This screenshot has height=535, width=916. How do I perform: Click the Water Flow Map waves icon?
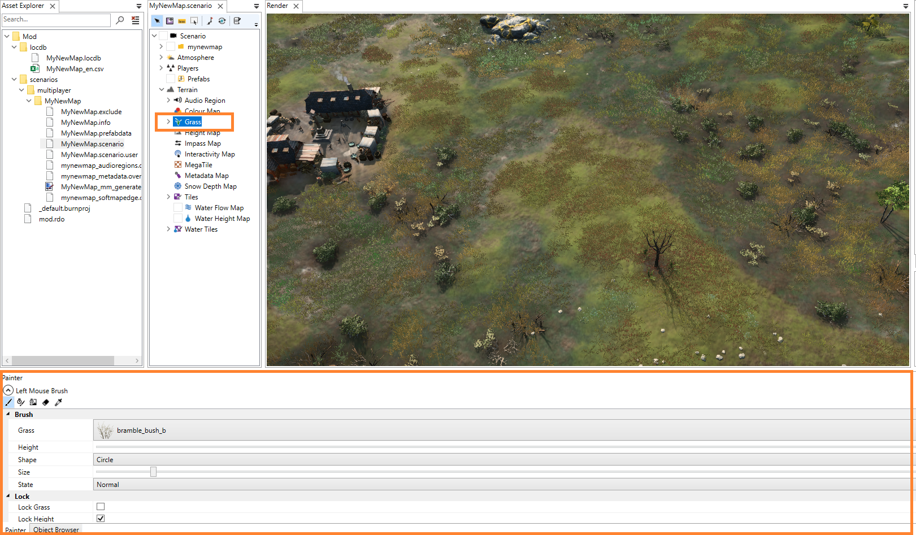[188, 207]
